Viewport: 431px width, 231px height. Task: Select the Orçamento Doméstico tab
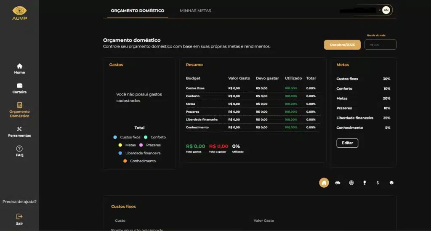pos(137,11)
